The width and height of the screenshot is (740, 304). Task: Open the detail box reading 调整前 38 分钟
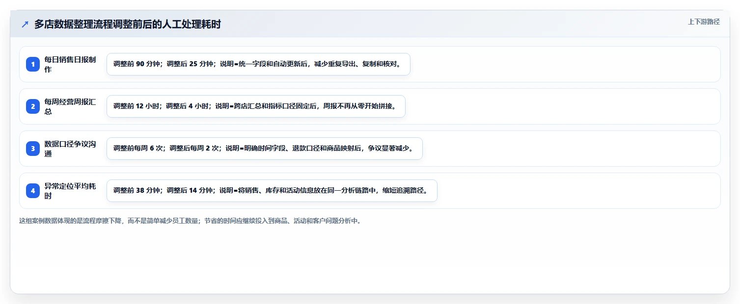pyautogui.click(x=272, y=191)
